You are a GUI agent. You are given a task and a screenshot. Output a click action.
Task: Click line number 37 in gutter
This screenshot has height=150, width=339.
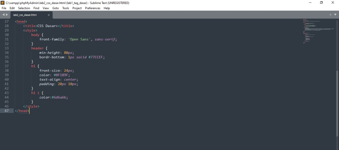(7, 66)
